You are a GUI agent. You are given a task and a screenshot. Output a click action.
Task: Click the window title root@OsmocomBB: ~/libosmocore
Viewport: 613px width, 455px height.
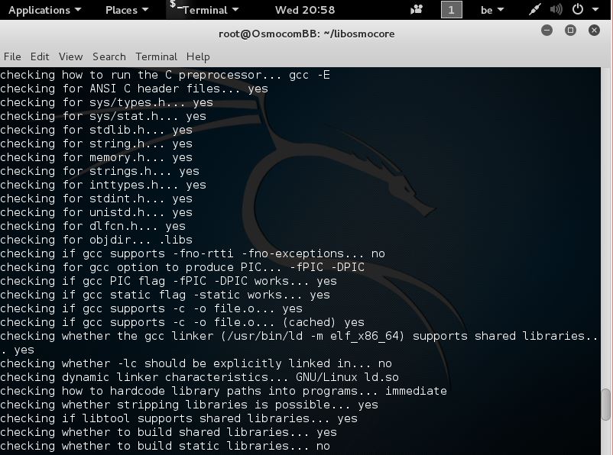click(x=306, y=34)
